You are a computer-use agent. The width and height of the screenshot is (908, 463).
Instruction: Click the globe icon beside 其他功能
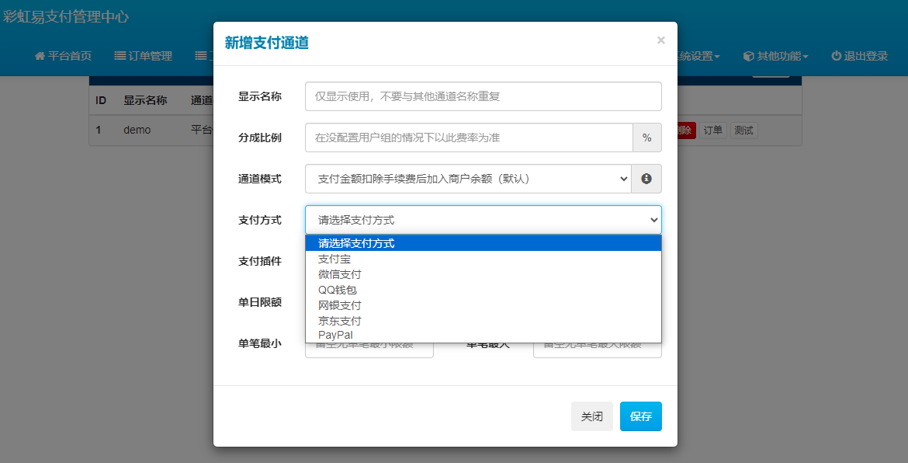(x=747, y=55)
